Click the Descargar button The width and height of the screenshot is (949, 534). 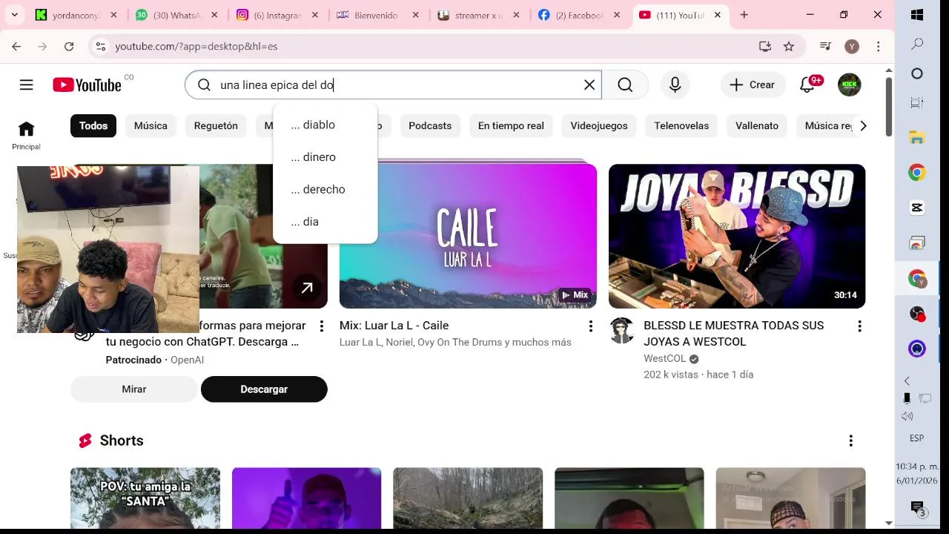(x=264, y=389)
